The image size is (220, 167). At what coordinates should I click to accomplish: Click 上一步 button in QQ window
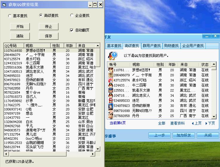[x=159, y=135]
